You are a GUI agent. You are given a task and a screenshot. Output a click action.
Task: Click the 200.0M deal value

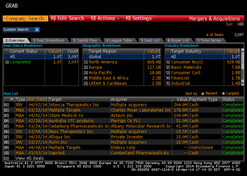181,105
